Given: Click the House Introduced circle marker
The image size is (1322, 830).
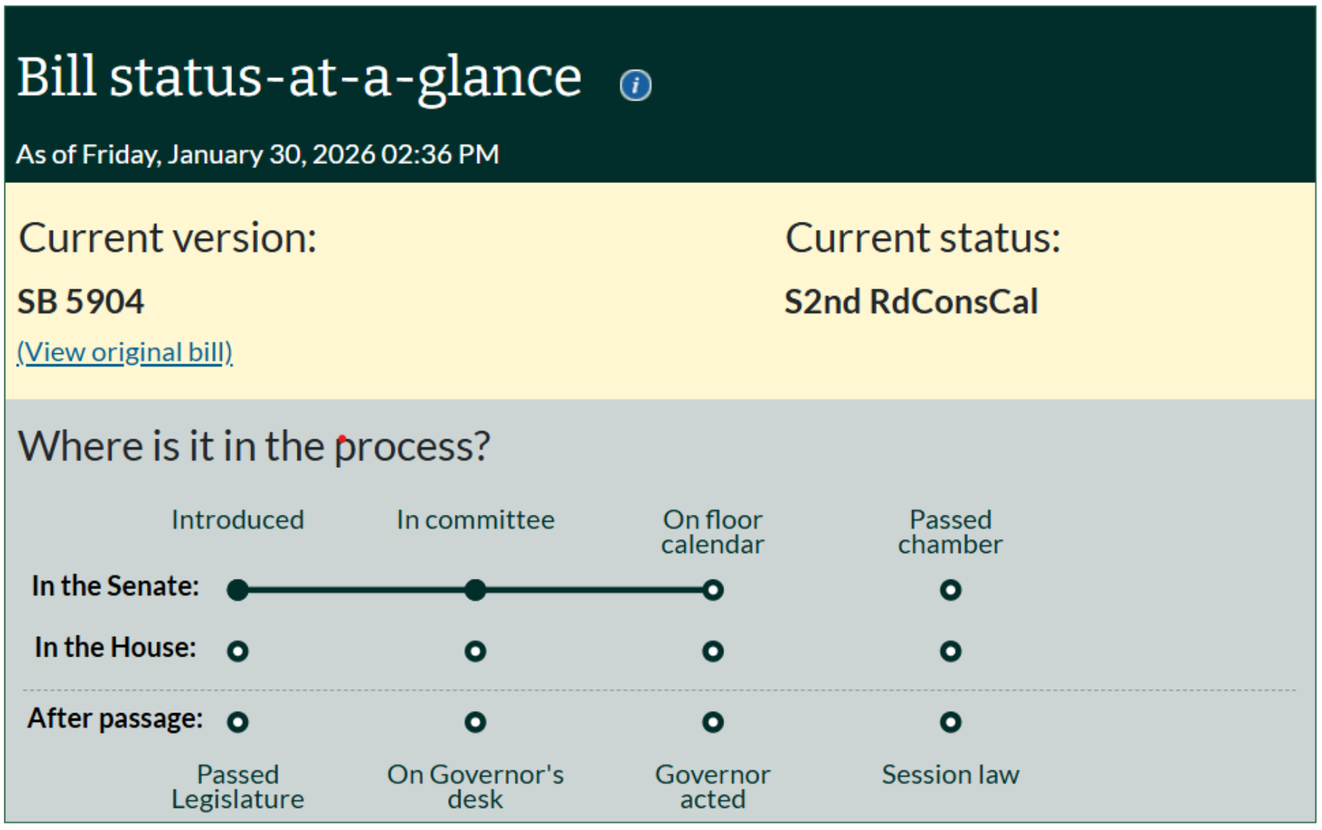Looking at the screenshot, I should click(x=237, y=651).
